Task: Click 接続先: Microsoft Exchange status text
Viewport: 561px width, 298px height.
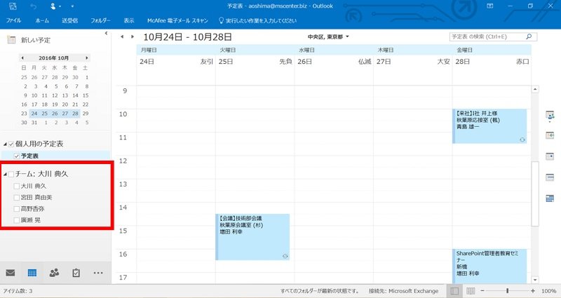Action: 404,291
